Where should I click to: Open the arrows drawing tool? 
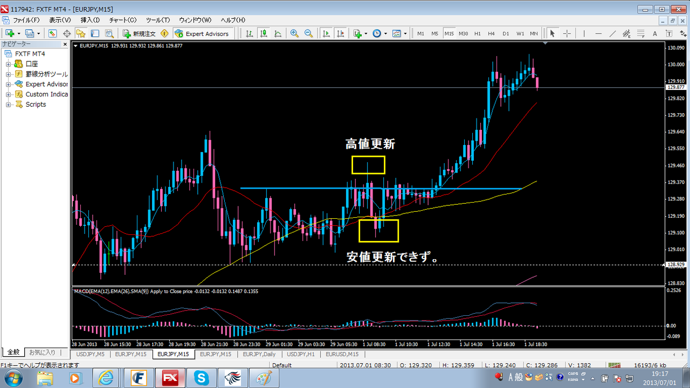683,33
